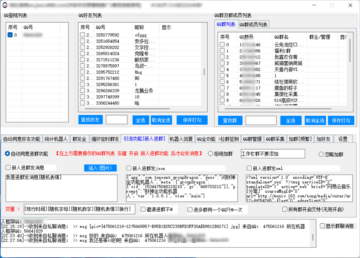Viewport: 360px width, 258px height.
Task: Click the 查找好友 button
Action: click(90, 120)
